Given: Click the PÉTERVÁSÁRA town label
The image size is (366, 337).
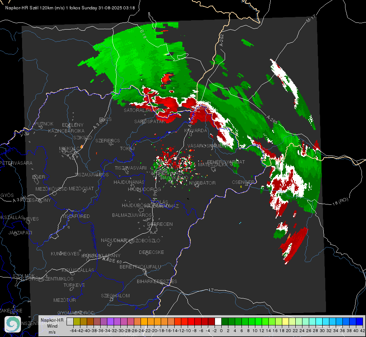Looking at the screenshot, I should [16, 163].
